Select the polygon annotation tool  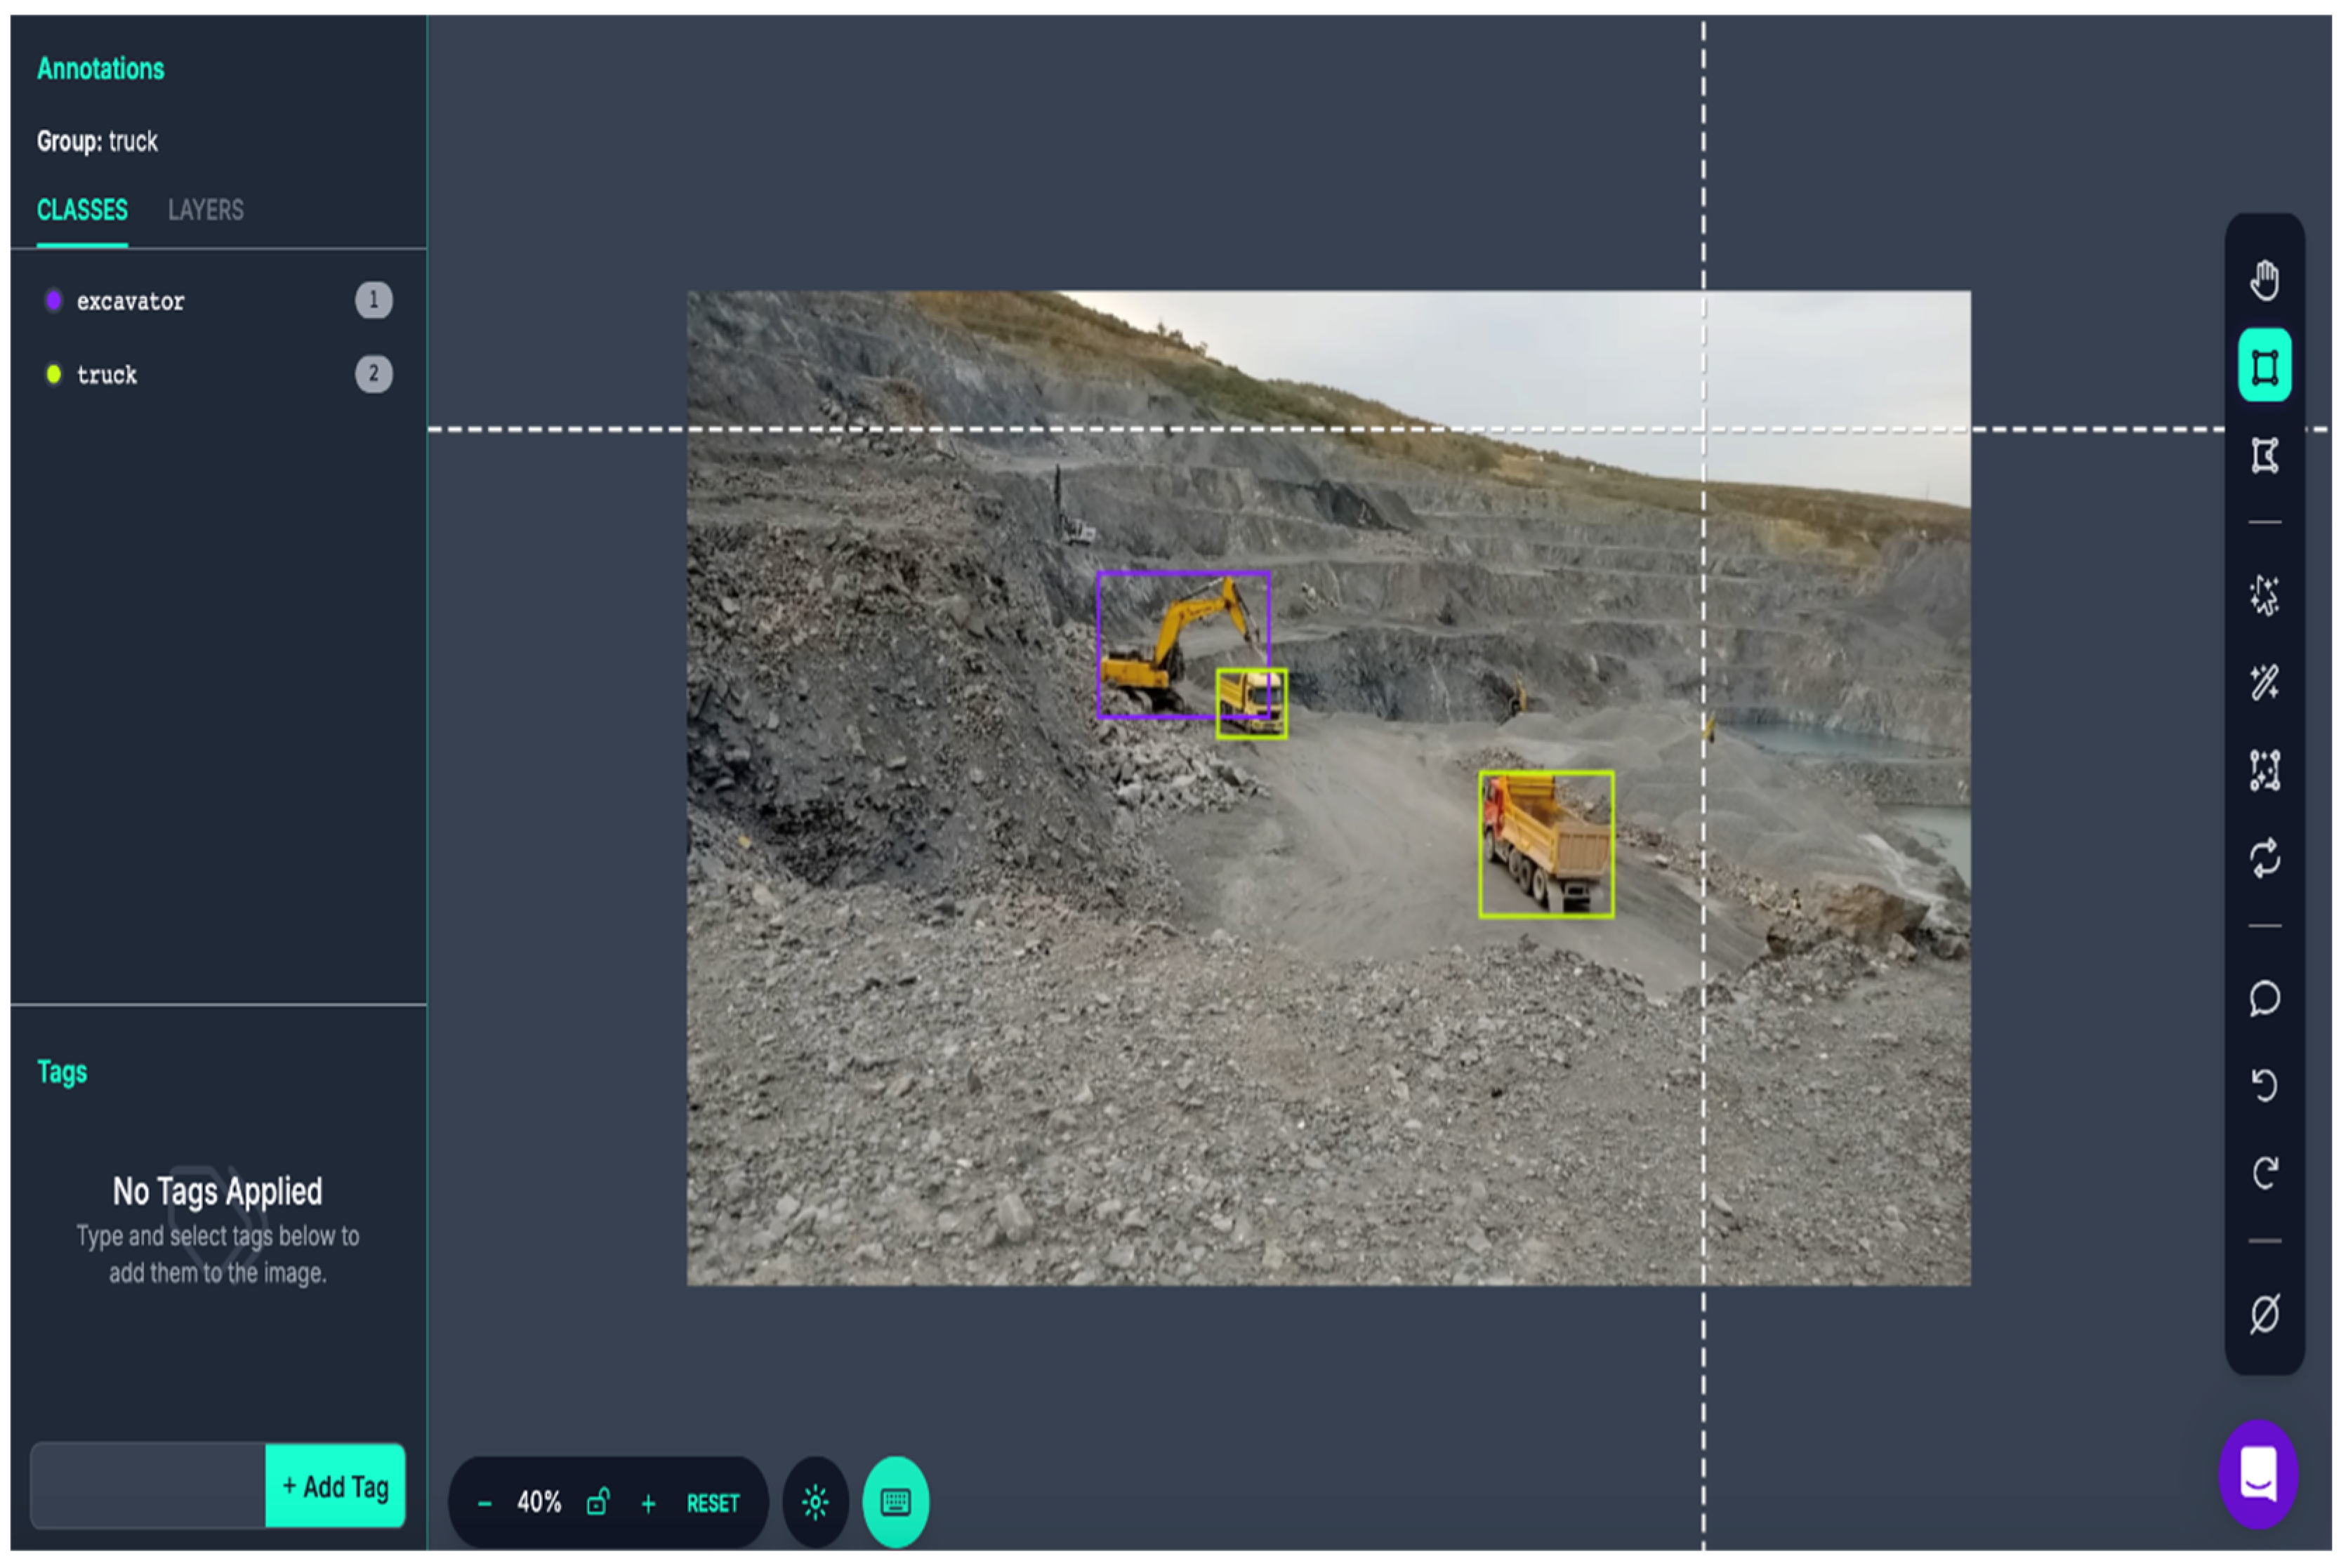click(x=2264, y=455)
